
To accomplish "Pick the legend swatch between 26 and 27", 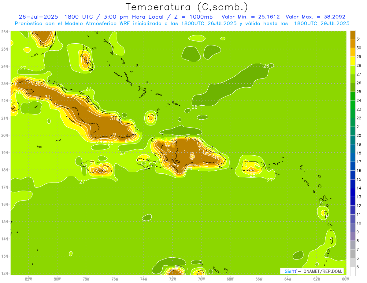I will (353, 78).
